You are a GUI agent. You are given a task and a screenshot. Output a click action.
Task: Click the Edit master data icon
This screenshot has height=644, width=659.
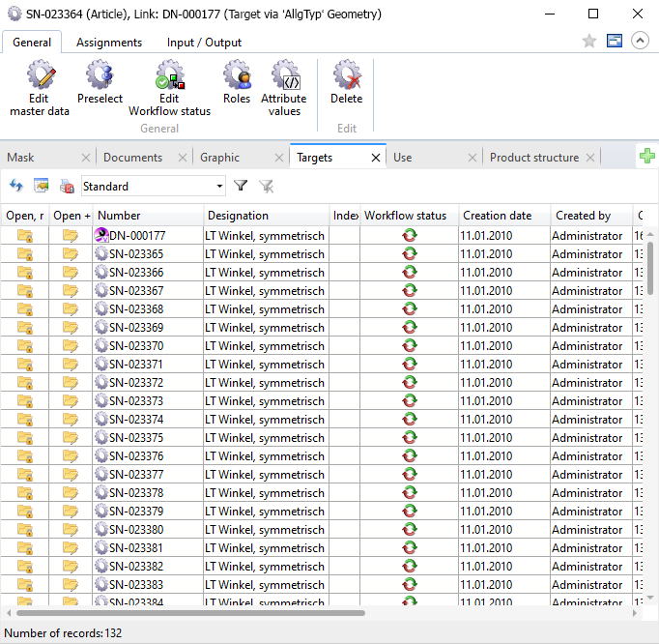pyautogui.click(x=40, y=87)
